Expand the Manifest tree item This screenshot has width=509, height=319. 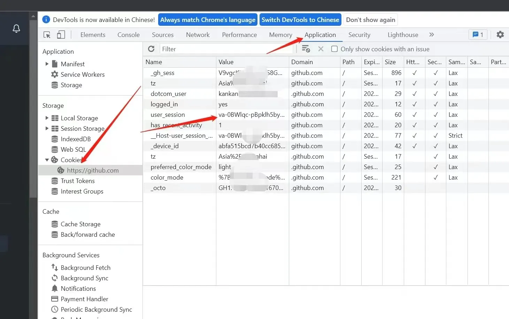click(47, 64)
